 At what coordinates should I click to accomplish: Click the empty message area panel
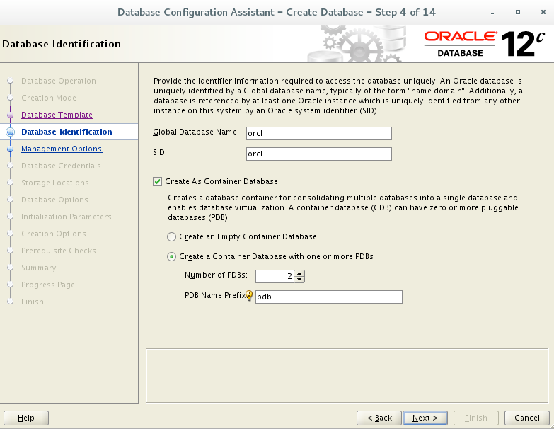click(x=347, y=376)
